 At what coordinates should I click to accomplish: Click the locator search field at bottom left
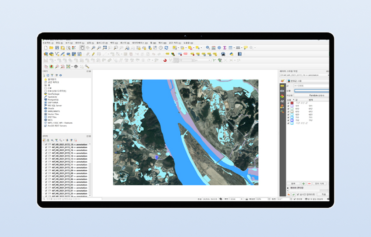[72, 199]
